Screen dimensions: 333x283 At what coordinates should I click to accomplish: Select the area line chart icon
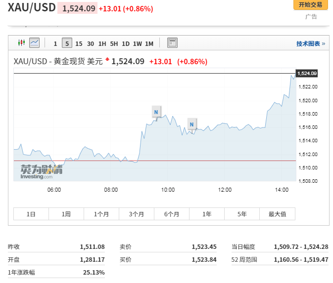point(34,43)
